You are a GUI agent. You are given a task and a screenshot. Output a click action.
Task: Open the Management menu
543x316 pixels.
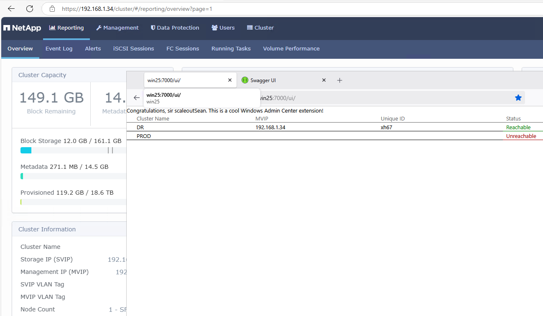[117, 28]
